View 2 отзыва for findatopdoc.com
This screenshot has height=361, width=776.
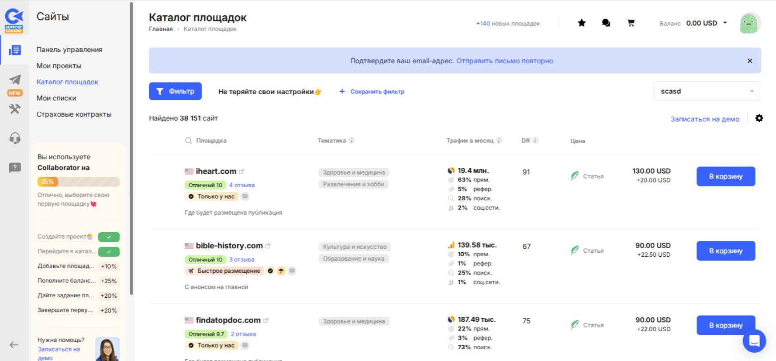click(243, 334)
